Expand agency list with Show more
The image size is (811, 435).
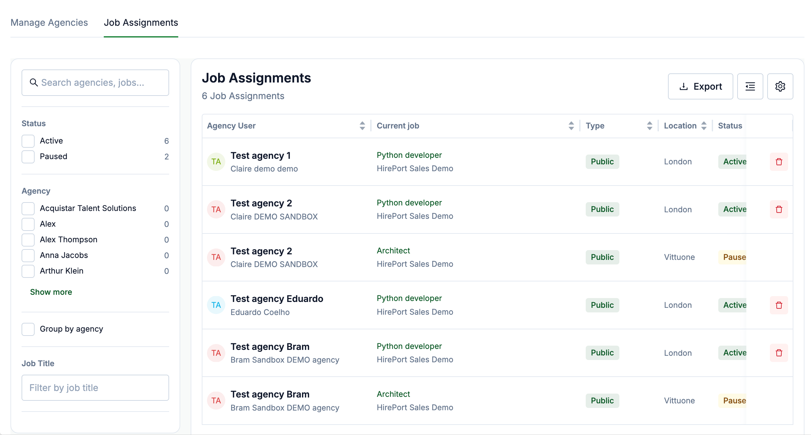[x=51, y=292]
